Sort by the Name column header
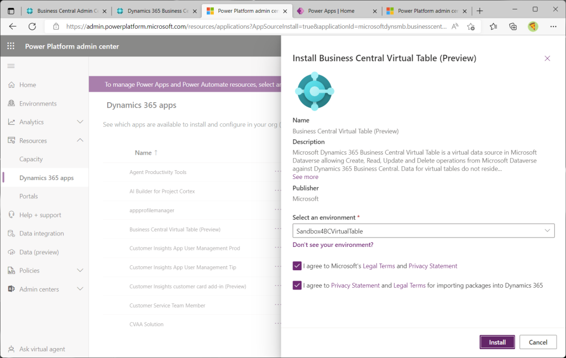 (146, 152)
